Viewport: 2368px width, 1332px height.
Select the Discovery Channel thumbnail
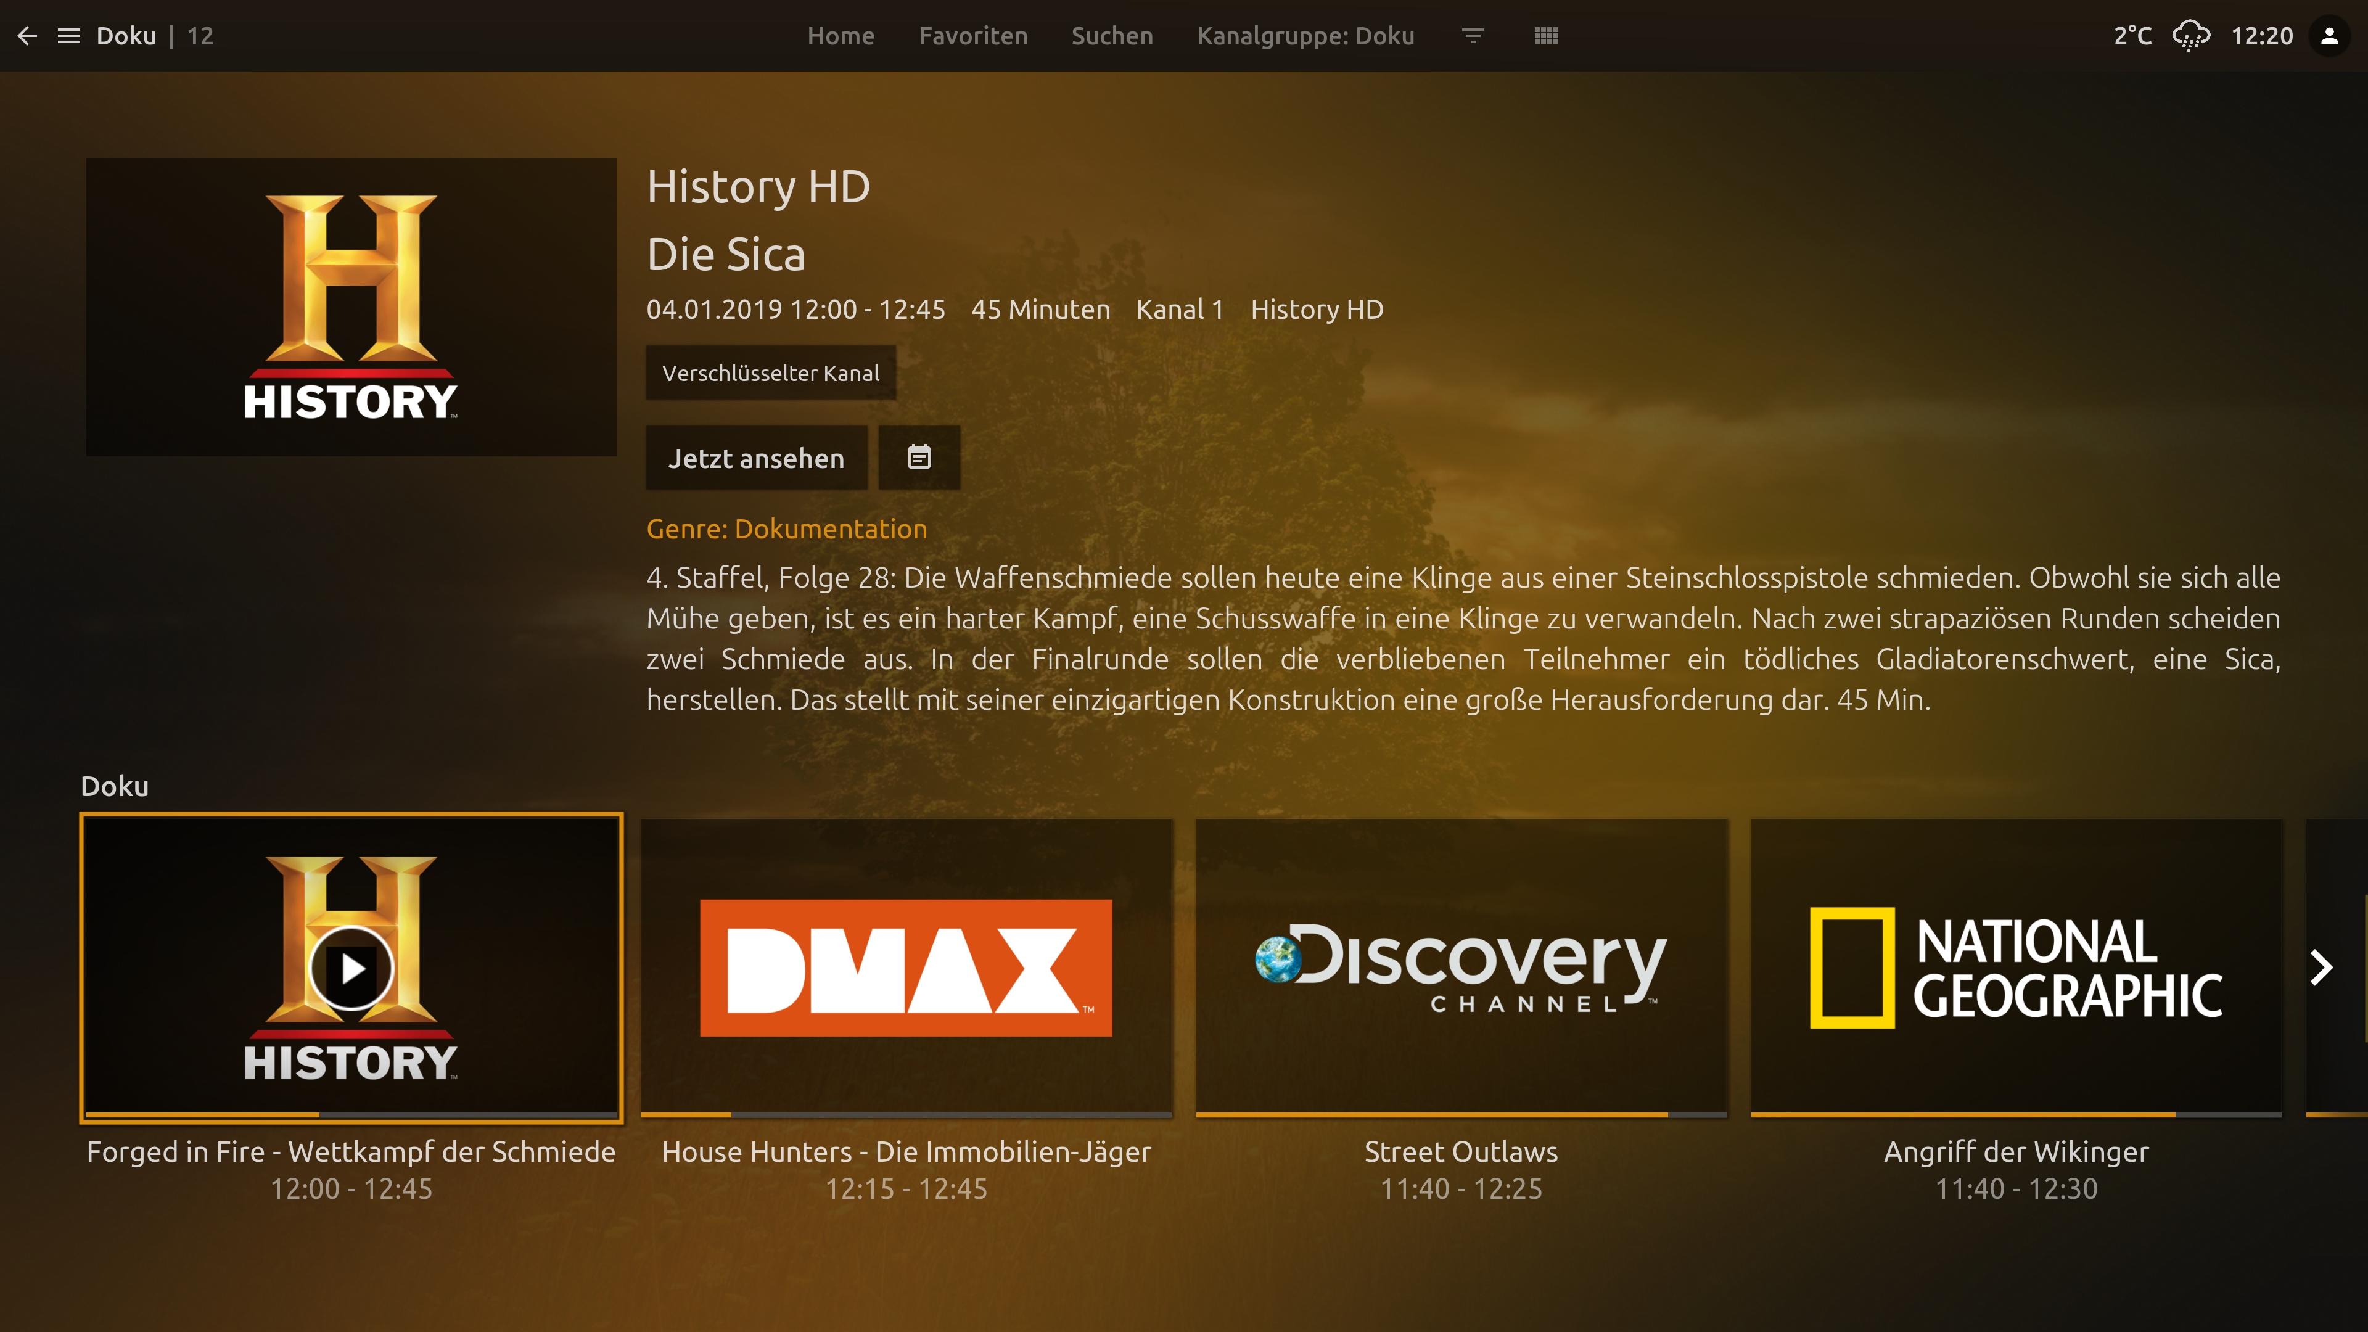click(1461, 967)
